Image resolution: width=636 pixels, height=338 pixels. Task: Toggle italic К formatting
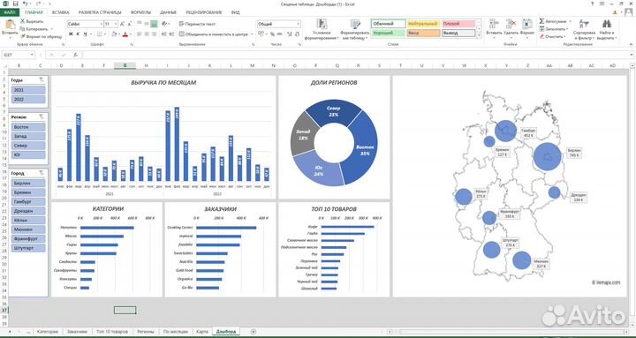[78, 34]
